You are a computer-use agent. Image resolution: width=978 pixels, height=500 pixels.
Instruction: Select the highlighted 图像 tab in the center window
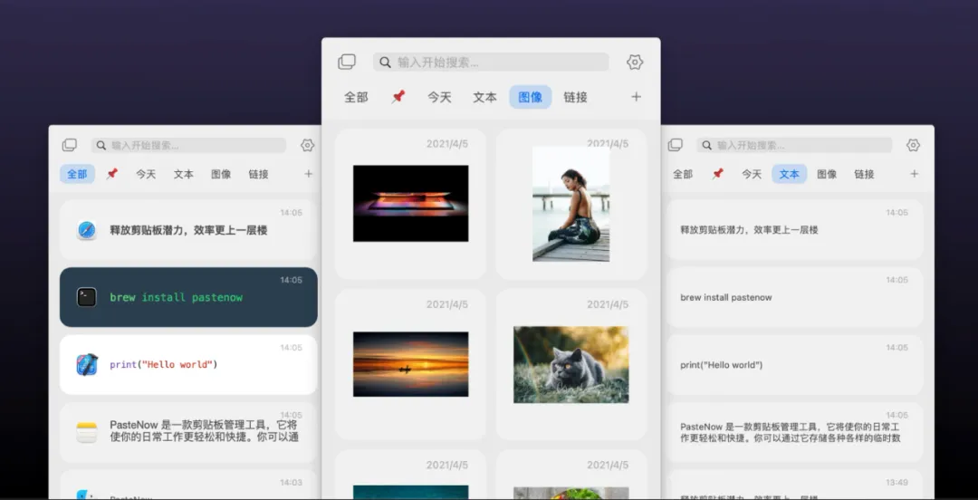[x=530, y=98]
